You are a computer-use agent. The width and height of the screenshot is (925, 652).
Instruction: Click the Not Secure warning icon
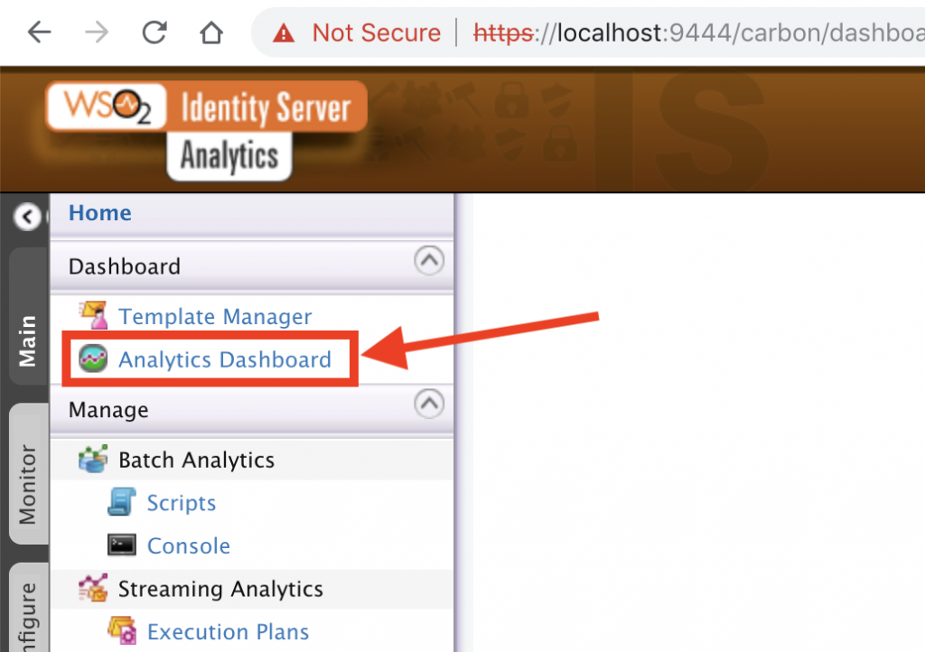(x=284, y=33)
